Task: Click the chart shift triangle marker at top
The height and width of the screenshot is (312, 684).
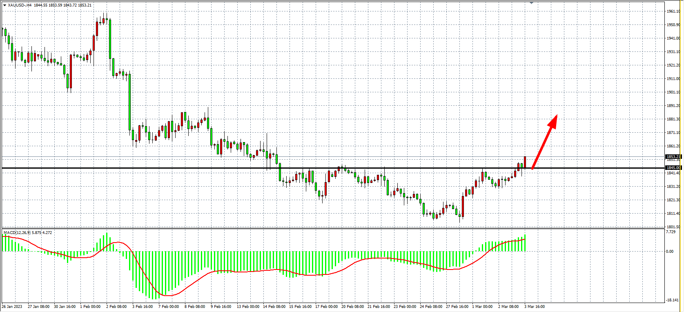Action: 531,3
